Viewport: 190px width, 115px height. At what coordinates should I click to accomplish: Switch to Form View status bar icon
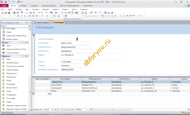click(x=183, y=113)
